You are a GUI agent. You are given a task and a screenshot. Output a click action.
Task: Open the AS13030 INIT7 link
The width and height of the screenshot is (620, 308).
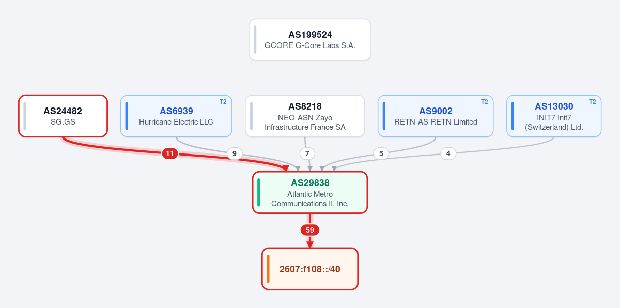(x=554, y=116)
